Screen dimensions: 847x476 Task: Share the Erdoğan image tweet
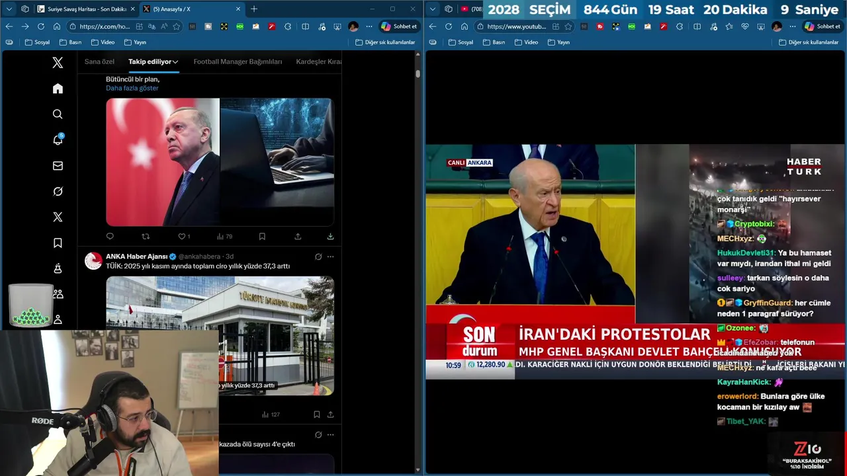pos(298,236)
